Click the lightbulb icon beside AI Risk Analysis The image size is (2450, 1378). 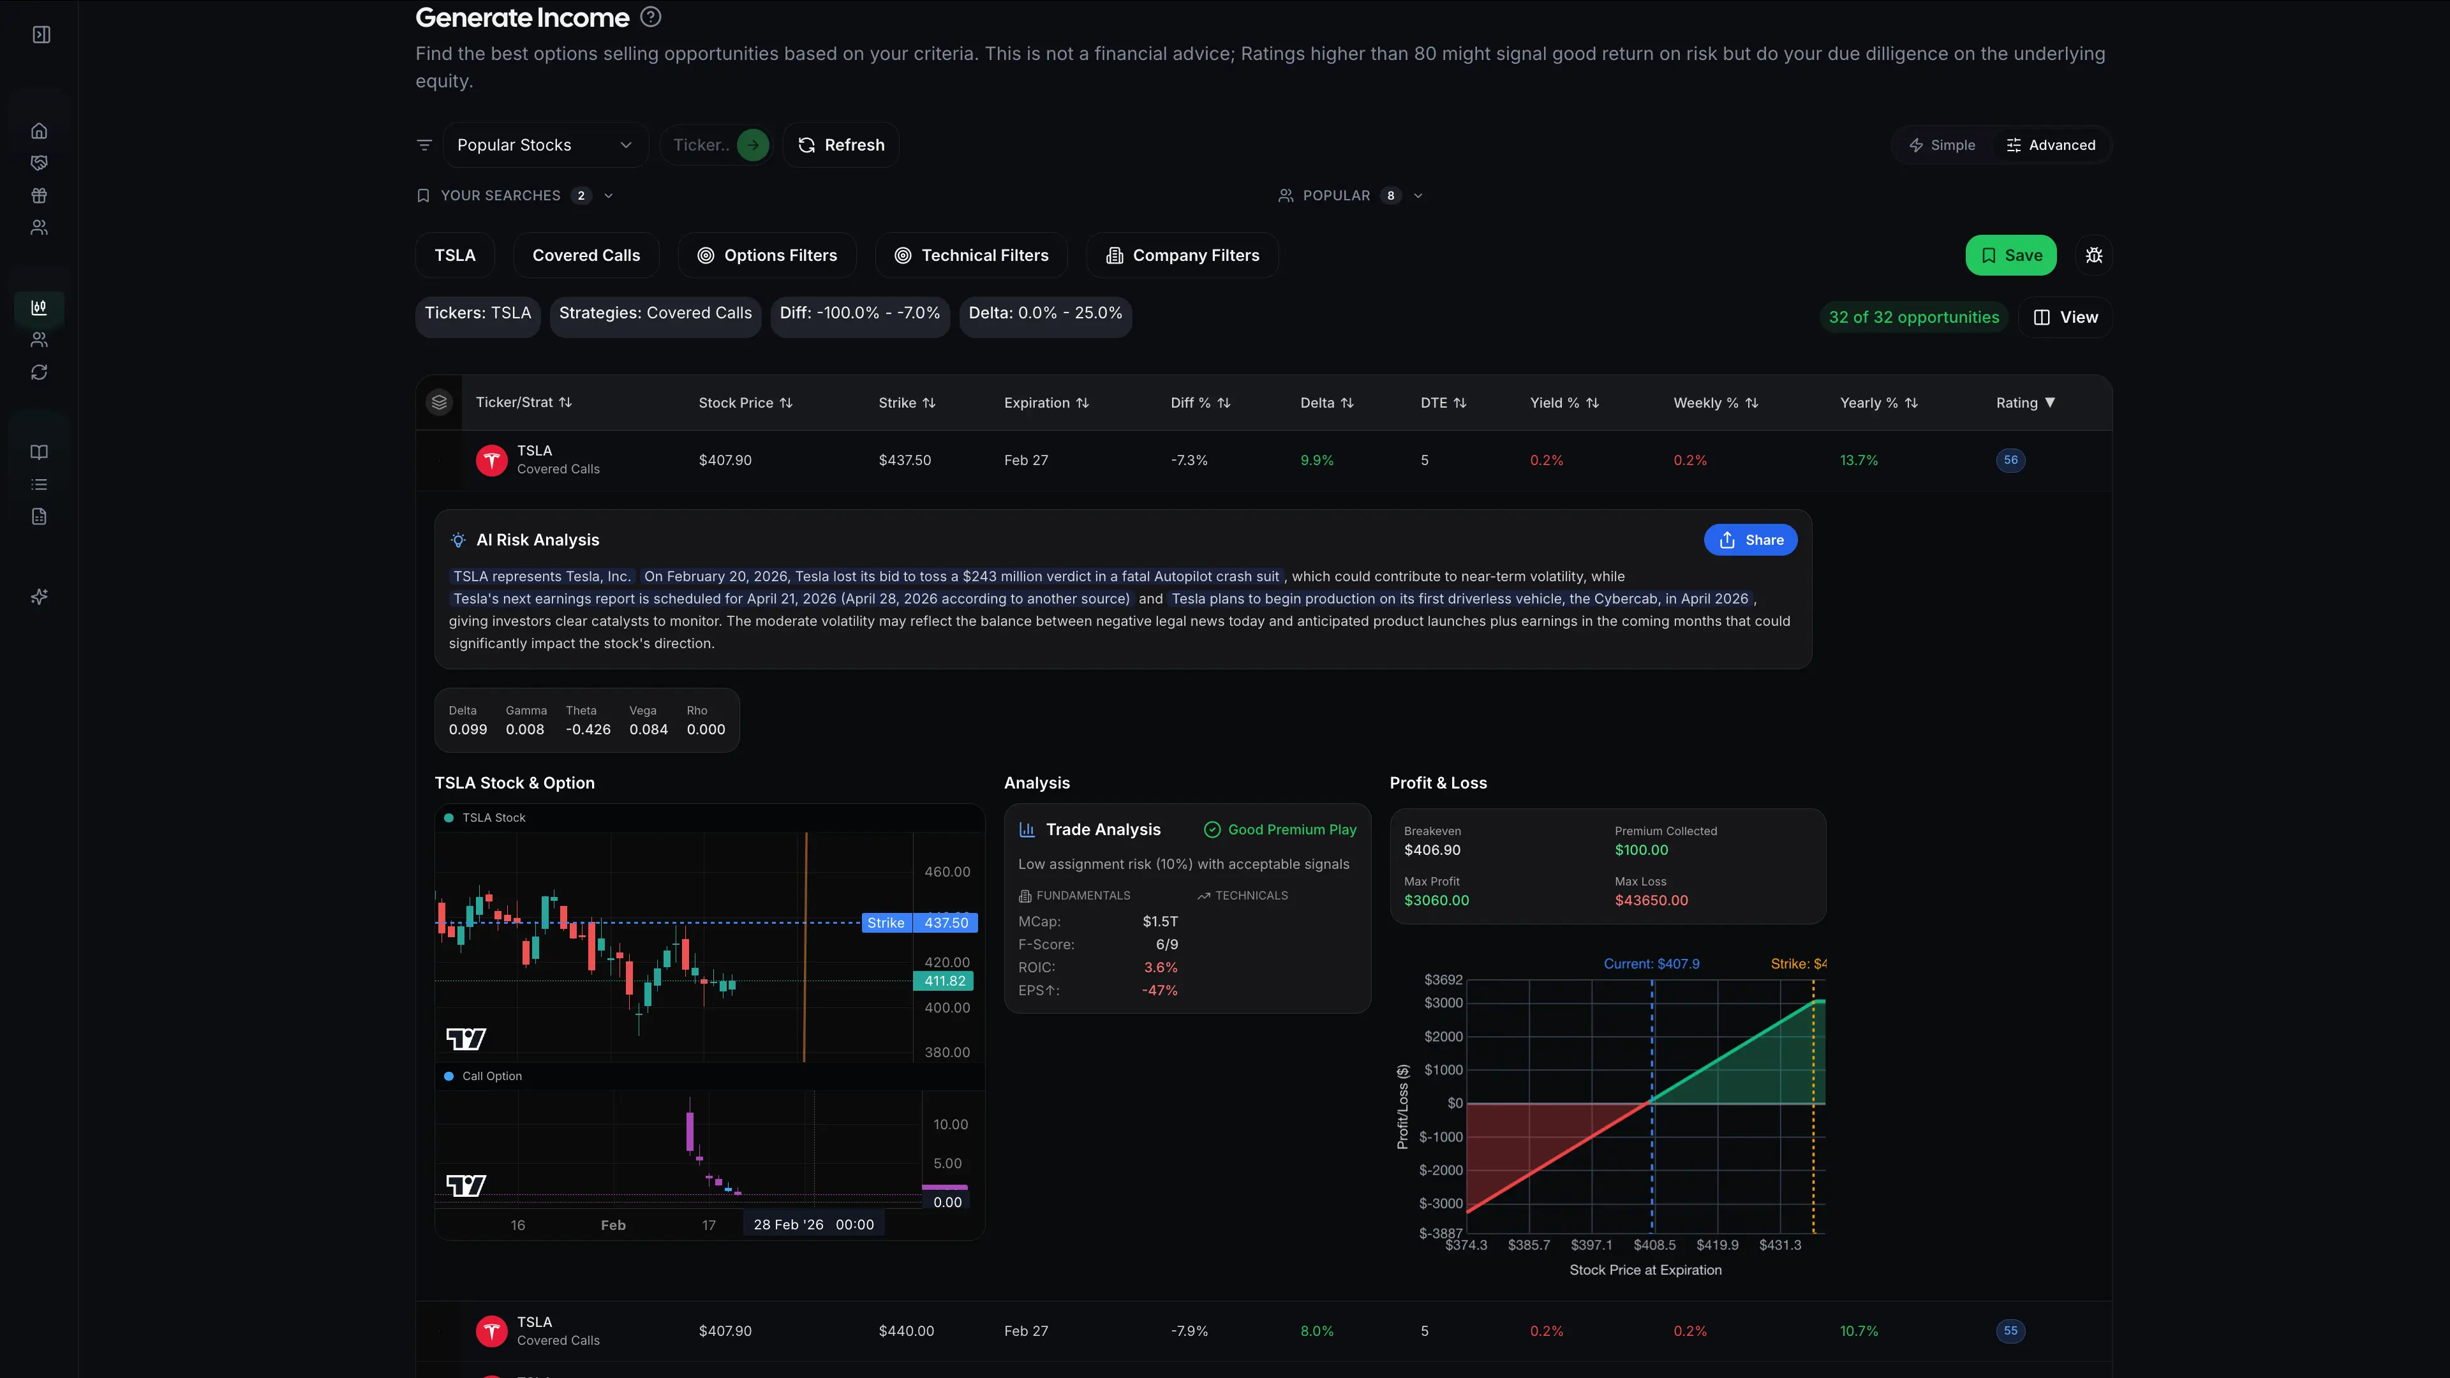(459, 540)
